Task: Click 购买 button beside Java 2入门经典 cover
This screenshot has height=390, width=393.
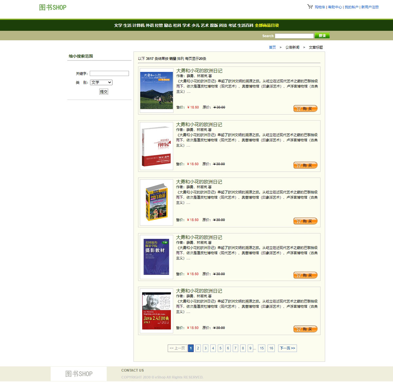Action: click(305, 329)
